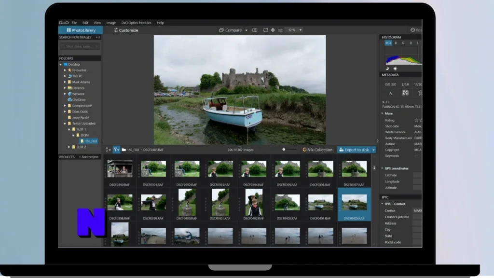The height and width of the screenshot is (278, 494).
Task: Collapse the GPS coordinates section
Action: [x=383, y=168]
